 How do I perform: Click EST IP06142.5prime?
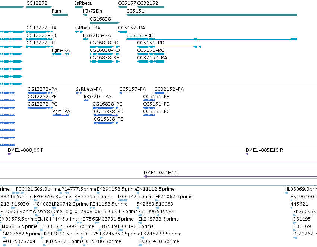tap(120, 231)
